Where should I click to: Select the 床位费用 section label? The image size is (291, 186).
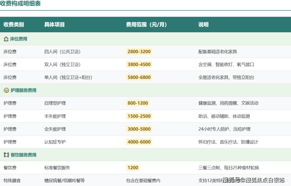pos(18,39)
